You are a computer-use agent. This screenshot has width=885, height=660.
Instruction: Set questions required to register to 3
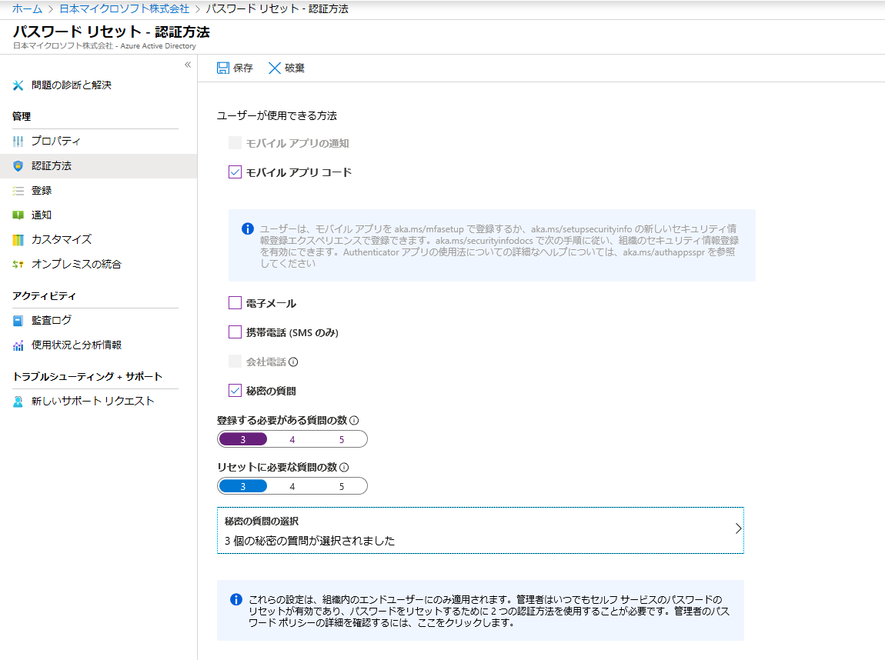(x=242, y=439)
